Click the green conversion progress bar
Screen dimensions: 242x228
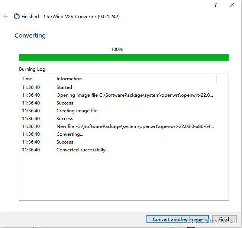124,57
